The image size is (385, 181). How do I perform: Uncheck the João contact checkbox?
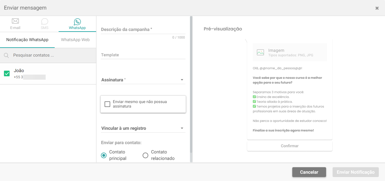(x=7, y=73)
